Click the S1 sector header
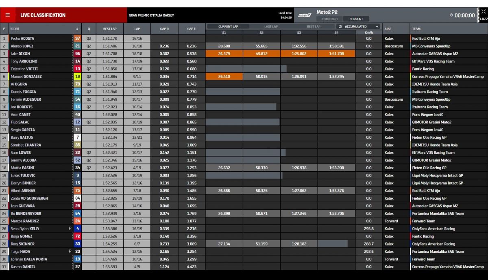 pos(224,32)
